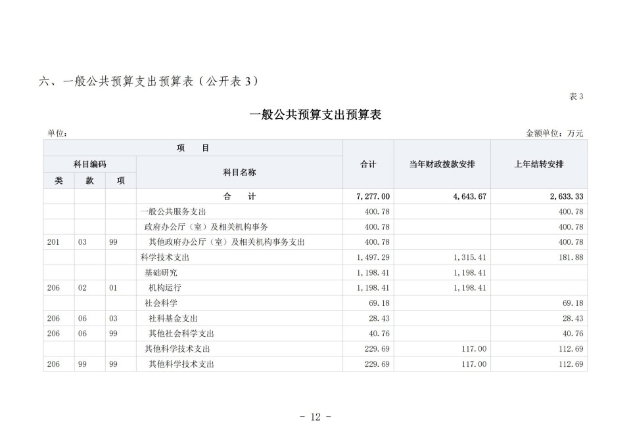631x445 pixels.
Task: Click 其他科学技术支出 in the 206 99 99 row
Action: tap(181, 364)
